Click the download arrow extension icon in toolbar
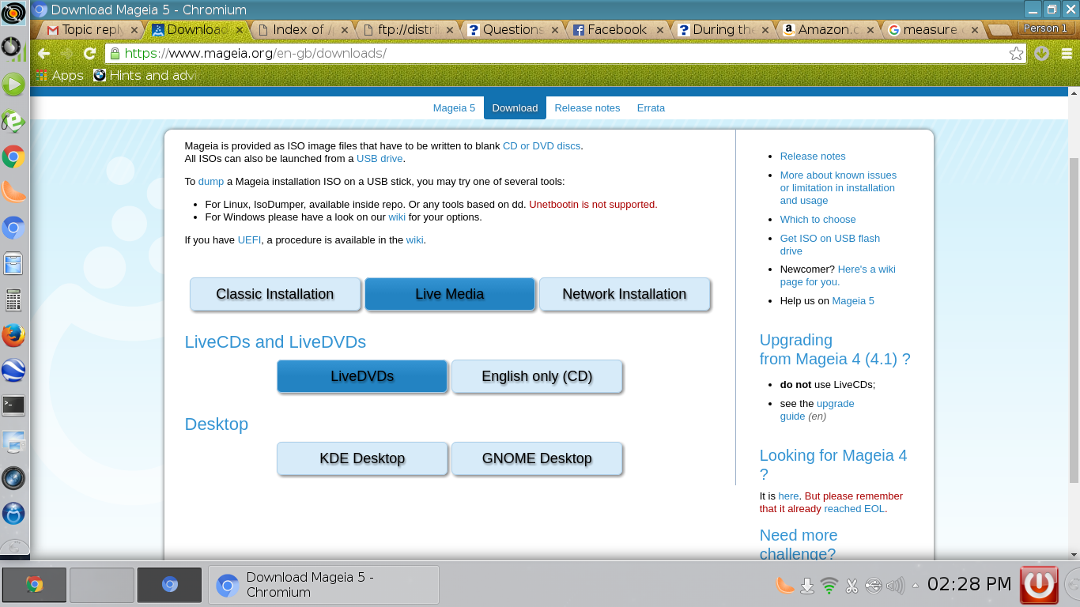This screenshot has width=1080, height=607. tap(1041, 54)
